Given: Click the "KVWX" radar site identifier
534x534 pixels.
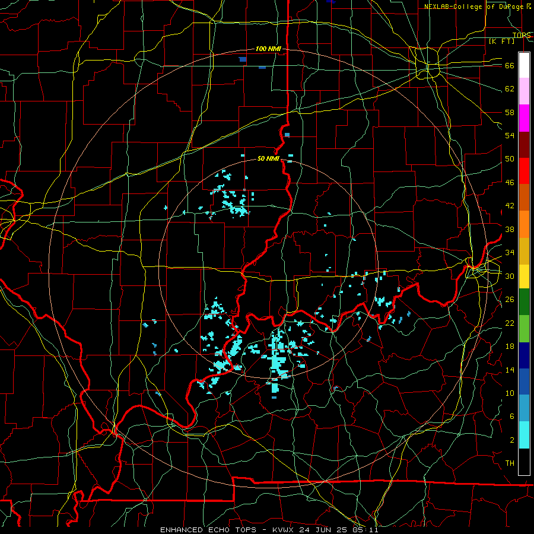Looking at the screenshot, I should [284, 530].
